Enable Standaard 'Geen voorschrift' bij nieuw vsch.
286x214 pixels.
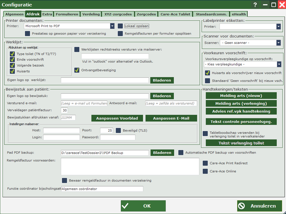coord(207,81)
